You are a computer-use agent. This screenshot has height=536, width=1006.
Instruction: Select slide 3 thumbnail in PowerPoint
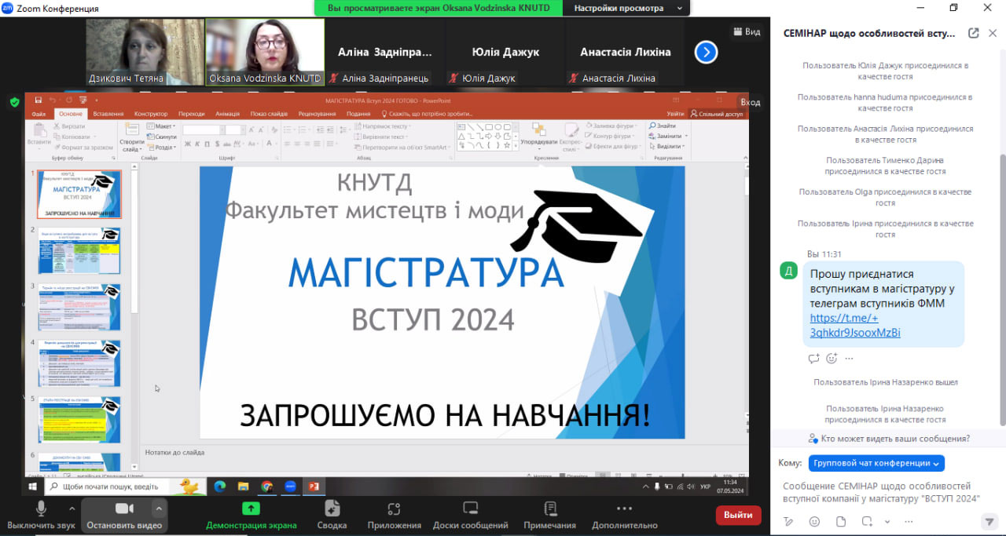[79, 307]
